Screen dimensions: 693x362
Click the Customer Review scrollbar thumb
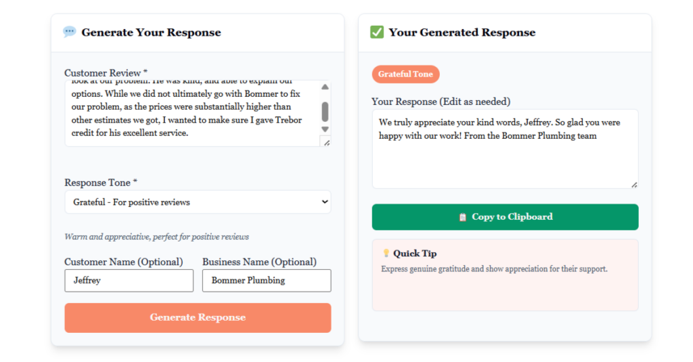pyautogui.click(x=325, y=112)
